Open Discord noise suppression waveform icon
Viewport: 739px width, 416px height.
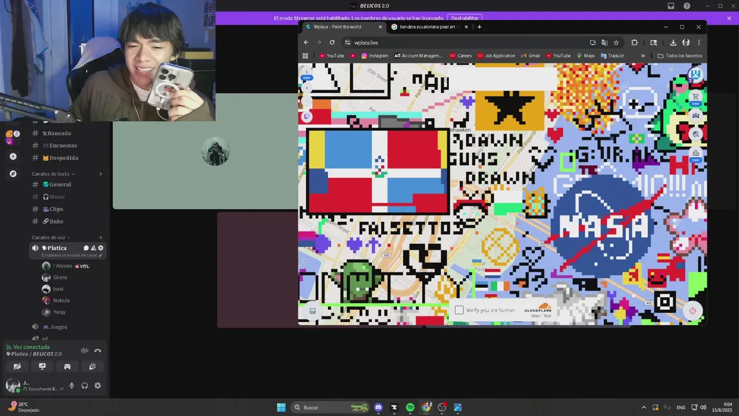point(84,351)
